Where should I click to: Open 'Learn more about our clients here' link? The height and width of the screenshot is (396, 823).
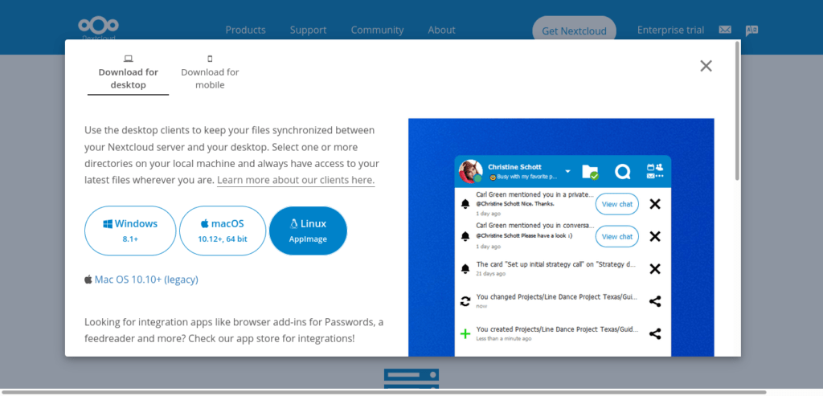point(296,180)
